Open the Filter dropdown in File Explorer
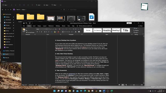166x93 pixels. pos(54,5)
